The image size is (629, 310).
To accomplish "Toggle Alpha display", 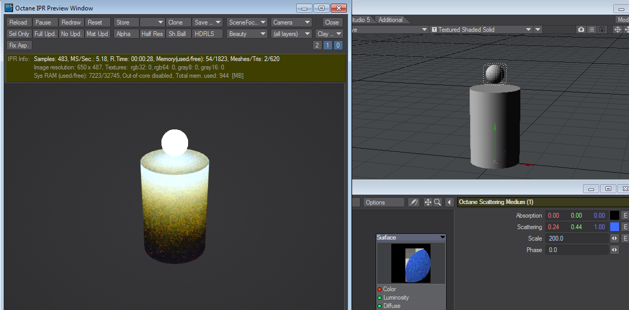I will tap(126, 34).
